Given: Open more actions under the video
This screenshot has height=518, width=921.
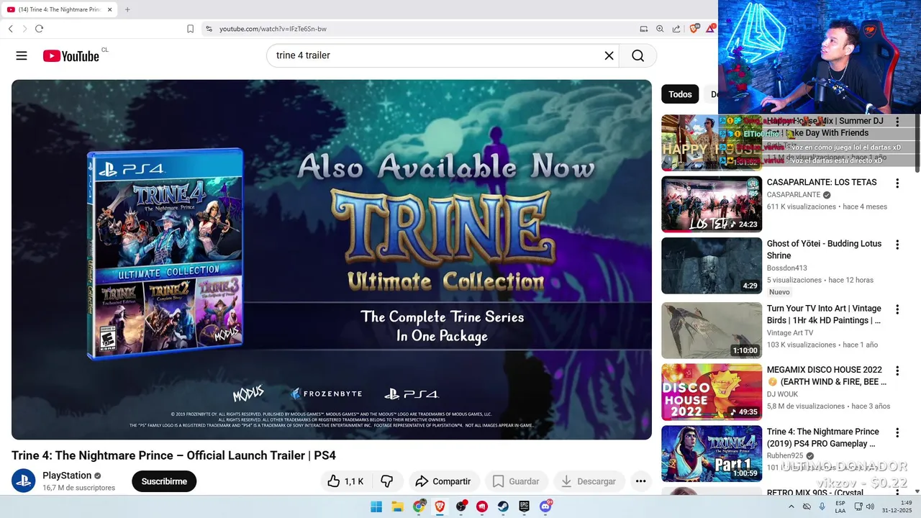Looking at the screenshot, I should coord(640,481).
